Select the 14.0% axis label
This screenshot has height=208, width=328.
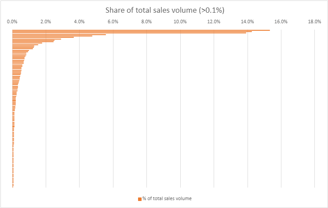[x=248, y=22]
